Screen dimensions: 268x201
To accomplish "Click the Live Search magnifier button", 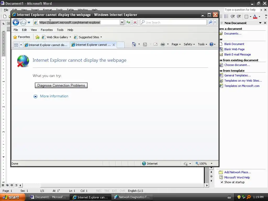I will pyautogui.click(x=211, y=22).
